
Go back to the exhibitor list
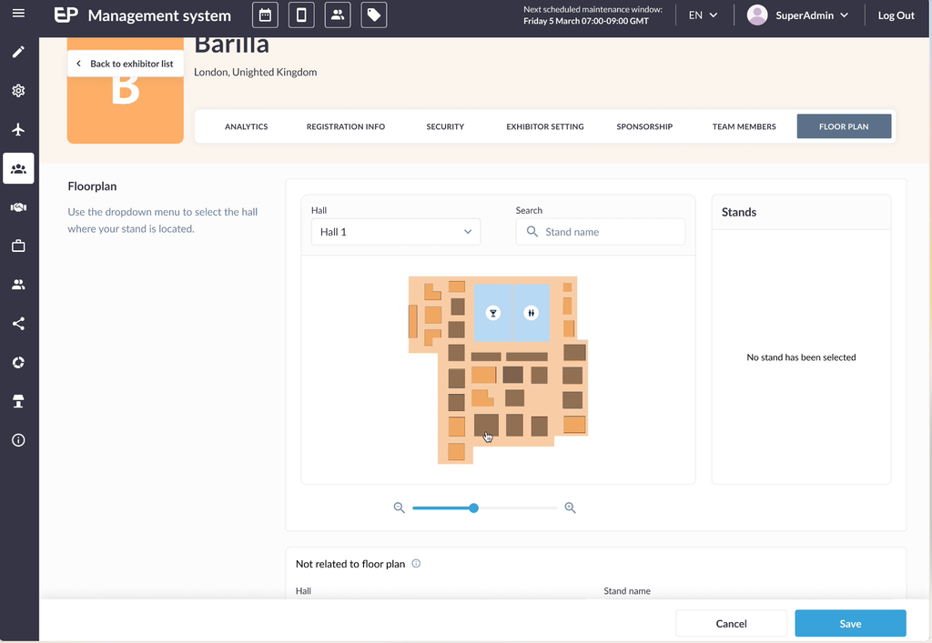pyautogui.click(x=125, y=64)
